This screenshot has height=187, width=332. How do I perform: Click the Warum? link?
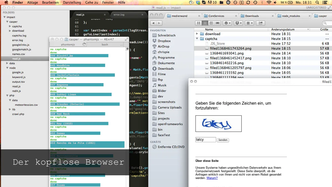(212, 178)
